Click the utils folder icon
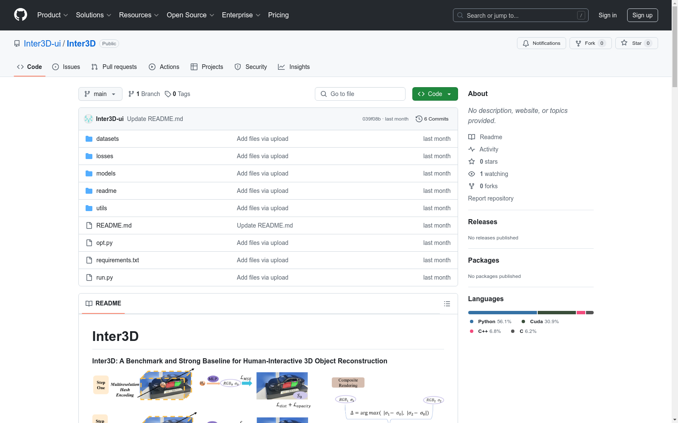This screenshot has height=423, width=678. pos(89,208)
